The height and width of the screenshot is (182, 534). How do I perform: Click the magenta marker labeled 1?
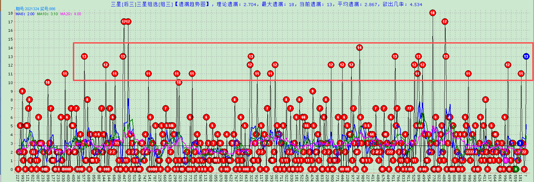point(506,160)
